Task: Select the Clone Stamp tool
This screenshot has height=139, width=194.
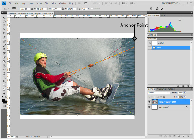Action: [x=4, y=49]
